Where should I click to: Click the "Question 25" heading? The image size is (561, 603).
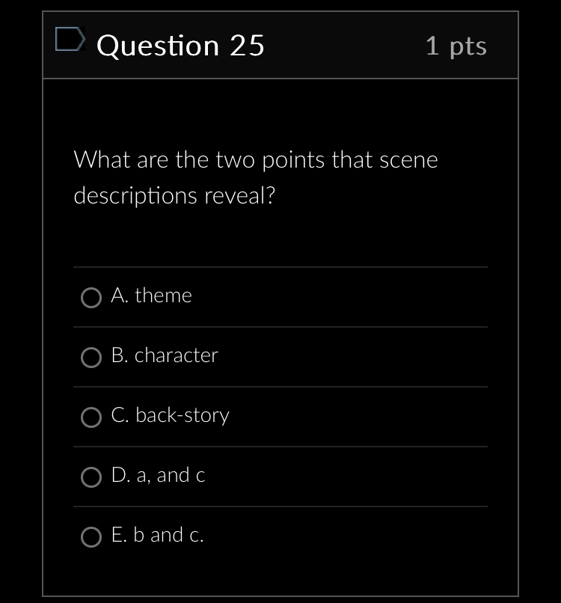click(x=180, y=46)
